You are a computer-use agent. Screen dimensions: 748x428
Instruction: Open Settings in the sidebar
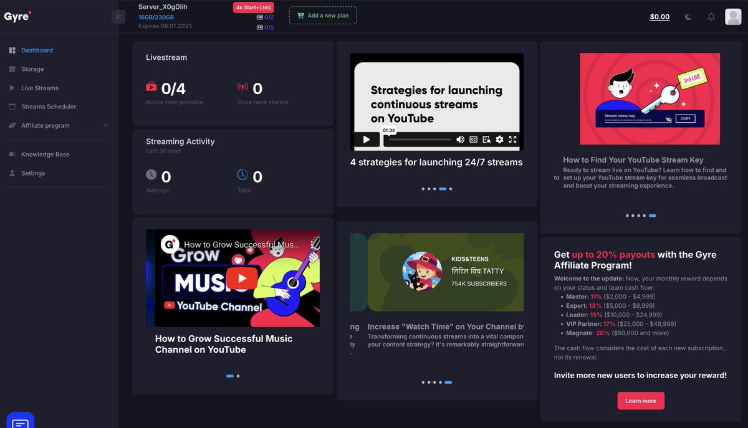(33, 173)
